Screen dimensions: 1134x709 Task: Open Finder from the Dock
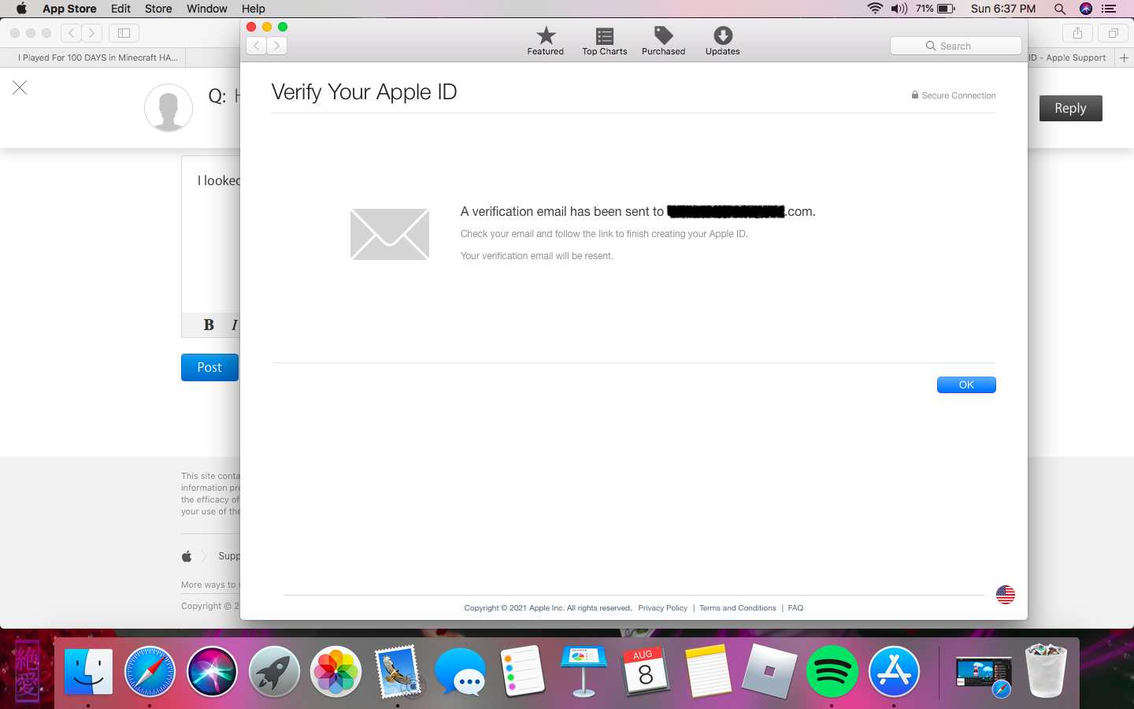click(x=87, y=672)
